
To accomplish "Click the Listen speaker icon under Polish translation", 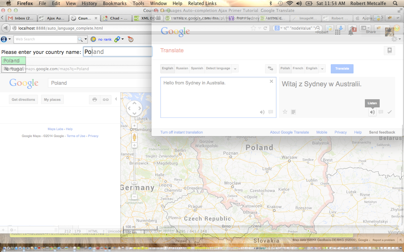I will point(372,112).
